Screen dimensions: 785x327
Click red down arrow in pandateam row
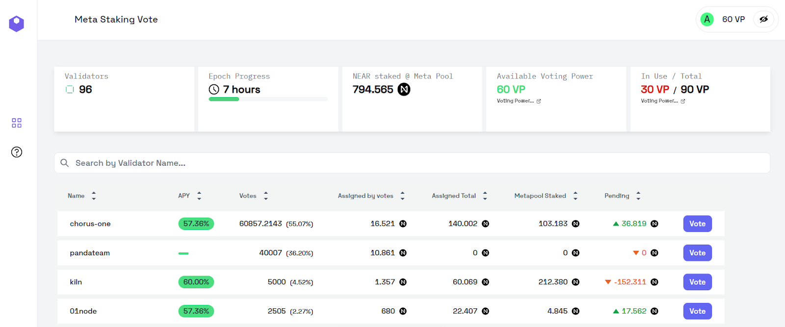(636, 253)
